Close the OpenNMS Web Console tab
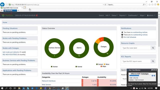 coord(22,8)
